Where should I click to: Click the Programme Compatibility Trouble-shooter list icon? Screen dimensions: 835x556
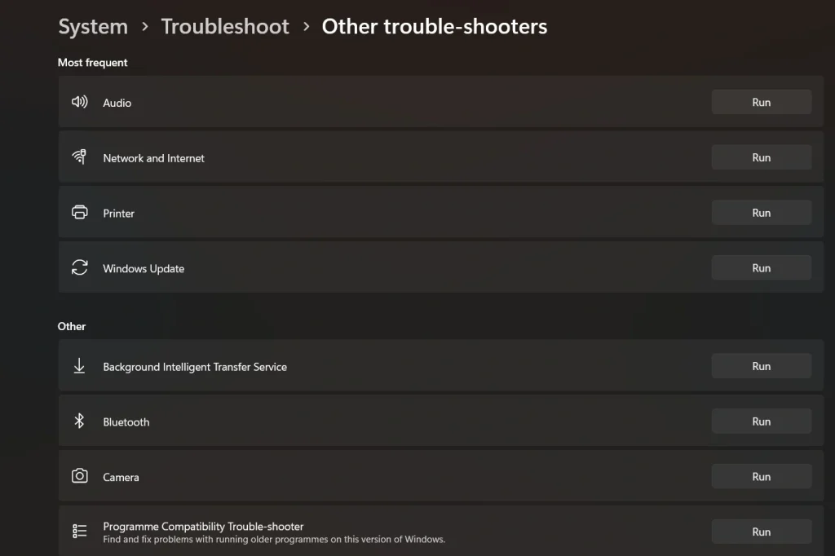pyautogui.click(x=79, y=530)
